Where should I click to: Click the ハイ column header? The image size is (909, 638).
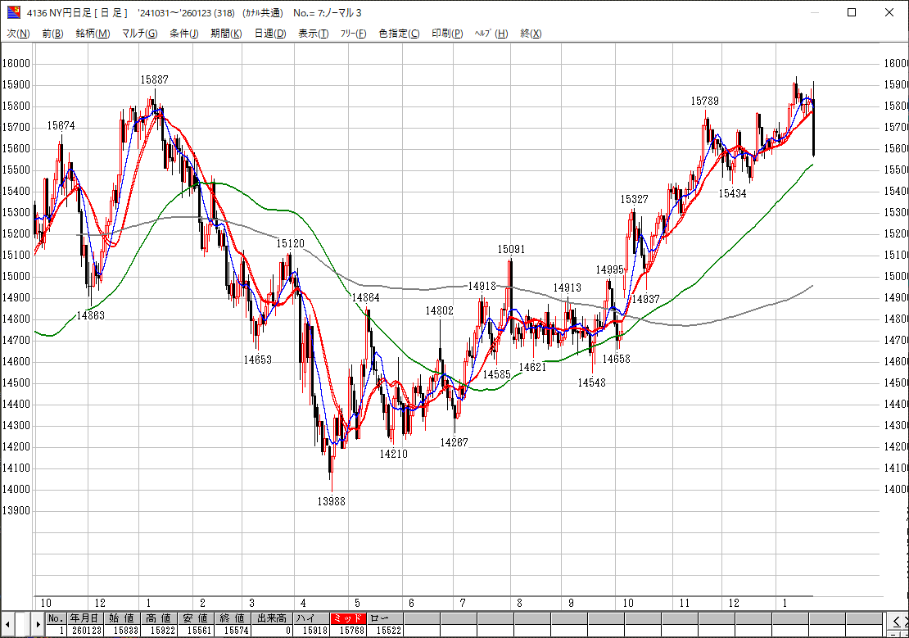308,618
